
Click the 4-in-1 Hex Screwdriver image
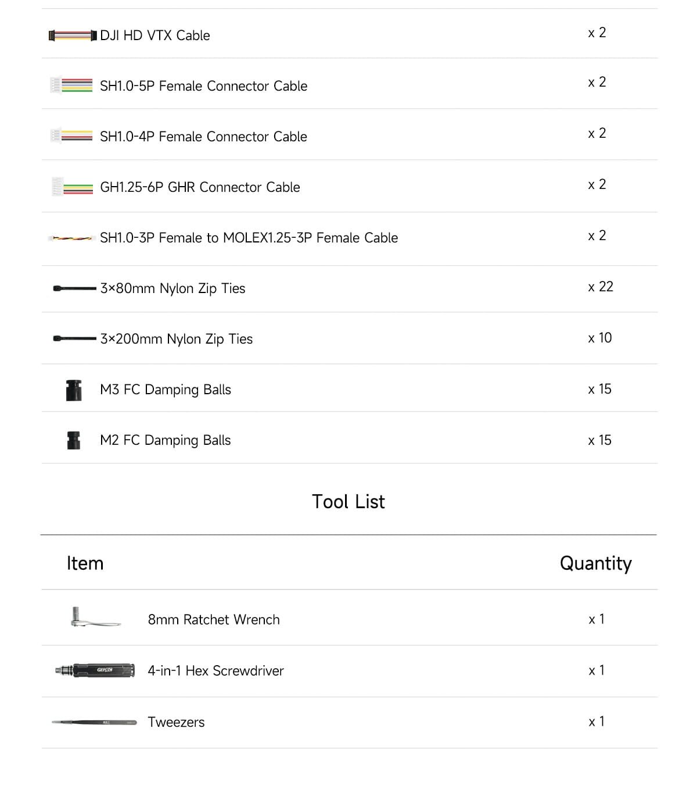click(x=95, y=670)
